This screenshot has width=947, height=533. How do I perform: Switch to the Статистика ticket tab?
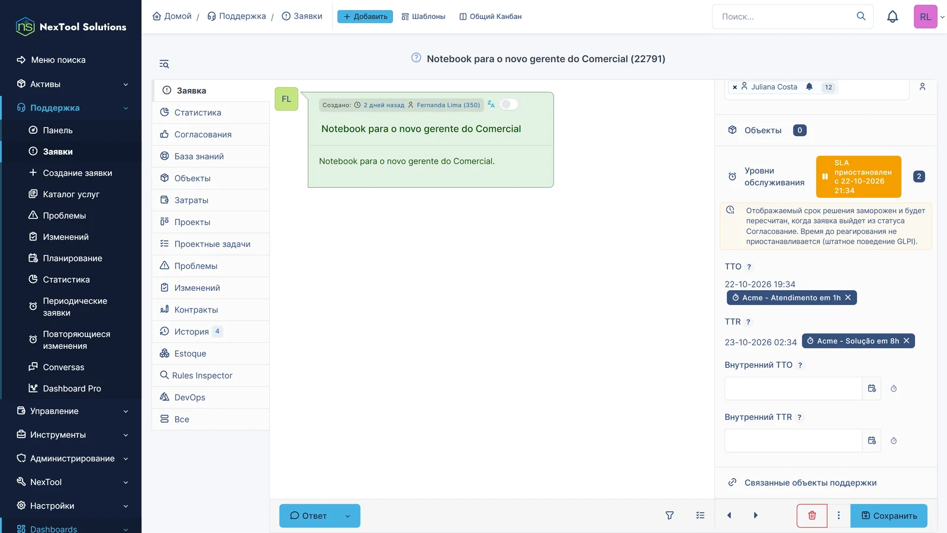point(211,113)
